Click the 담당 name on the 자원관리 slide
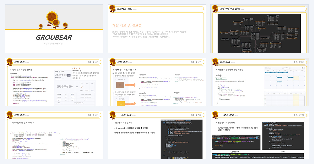Image resolution: width=314 pixels, height=164 pixels. (299, 62)
